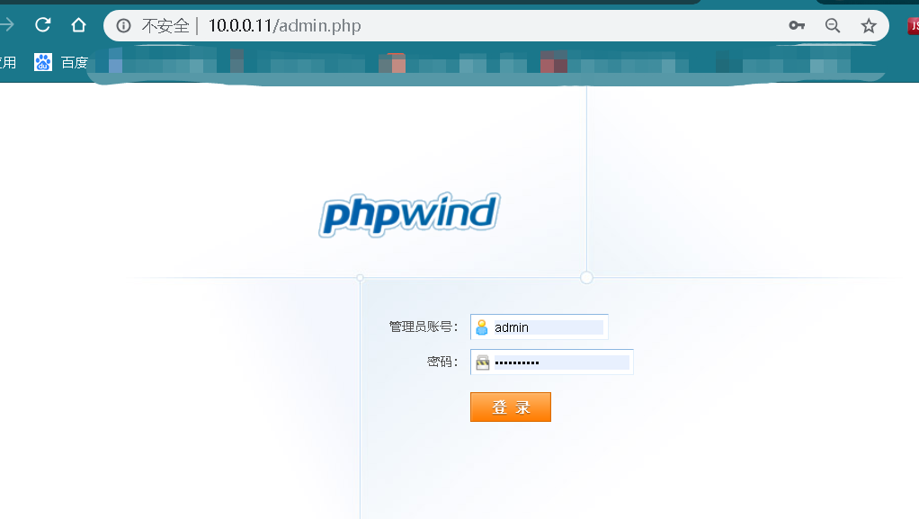Click the lock icon in password field

[482, 362]
